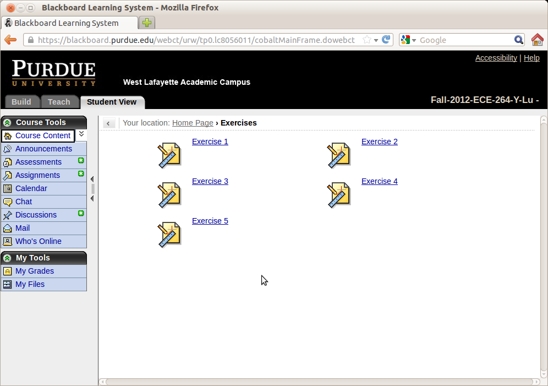This screenshot has height=386, width=548.
Task: Click the My Grades icon
Action: point(8,271)
